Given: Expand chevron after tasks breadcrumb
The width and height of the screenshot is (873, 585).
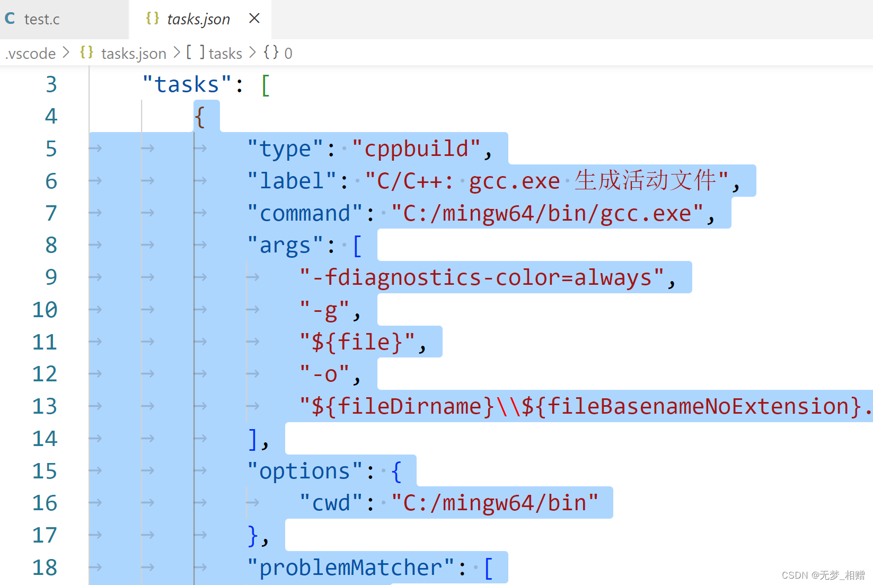Looking at the screenshot, I should coord(253,53).
